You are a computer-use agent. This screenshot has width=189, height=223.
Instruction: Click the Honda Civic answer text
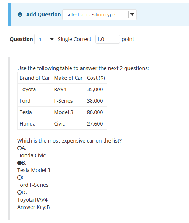(32, 155)
